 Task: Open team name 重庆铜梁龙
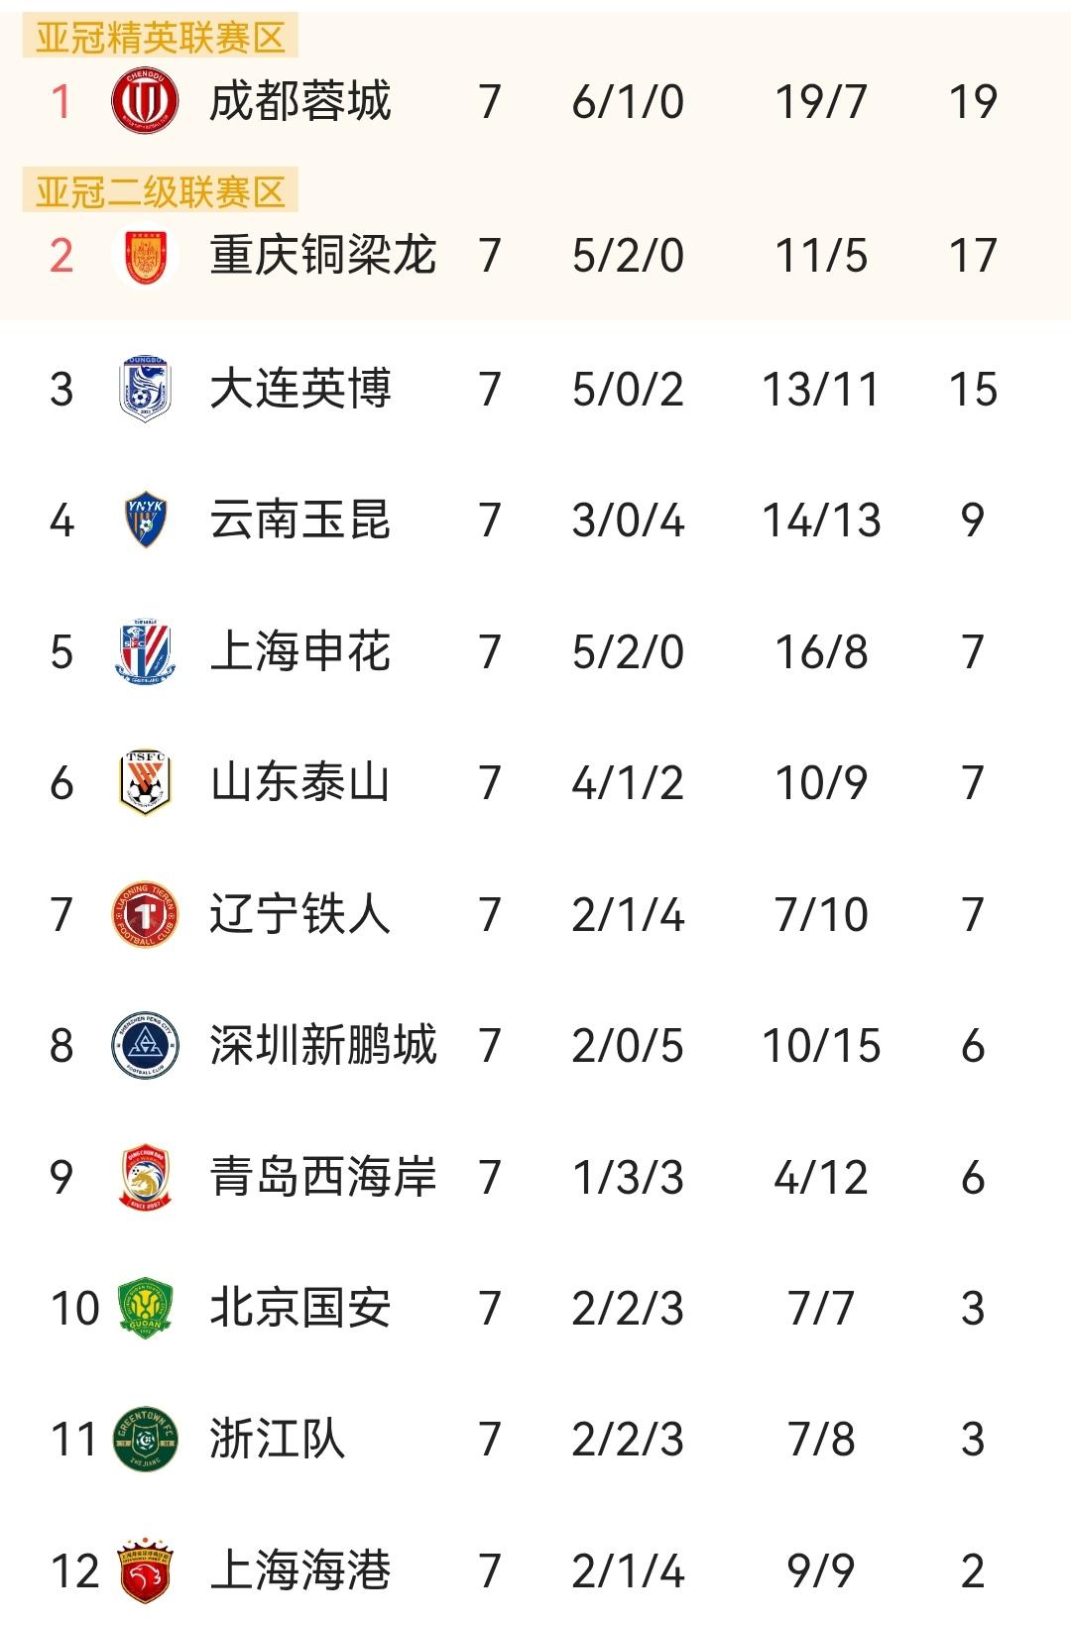pyautogui.click(x=323, y=256)
